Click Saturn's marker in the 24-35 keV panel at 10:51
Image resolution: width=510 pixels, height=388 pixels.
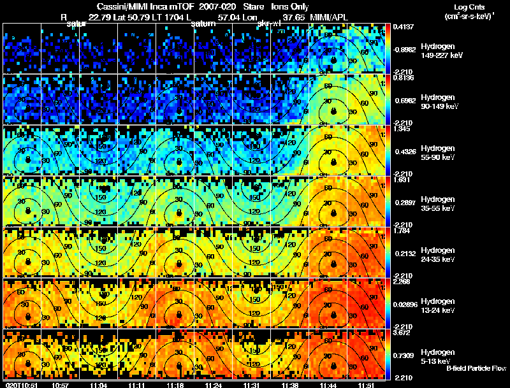(x=28, y=261)
